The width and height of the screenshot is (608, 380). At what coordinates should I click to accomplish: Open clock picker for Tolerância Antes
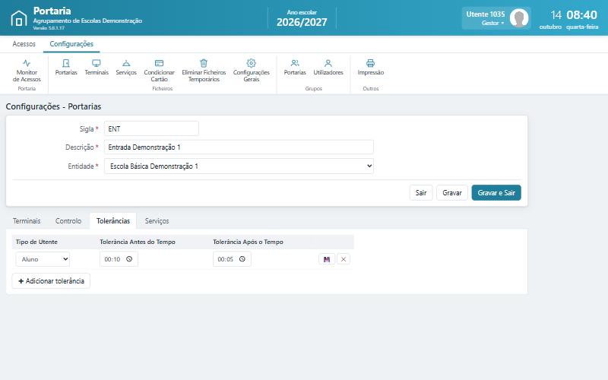point(129,259)
